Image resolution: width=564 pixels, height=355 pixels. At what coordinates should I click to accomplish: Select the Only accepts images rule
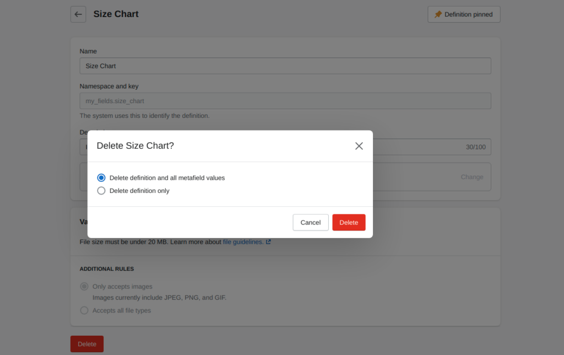[84, 287]
